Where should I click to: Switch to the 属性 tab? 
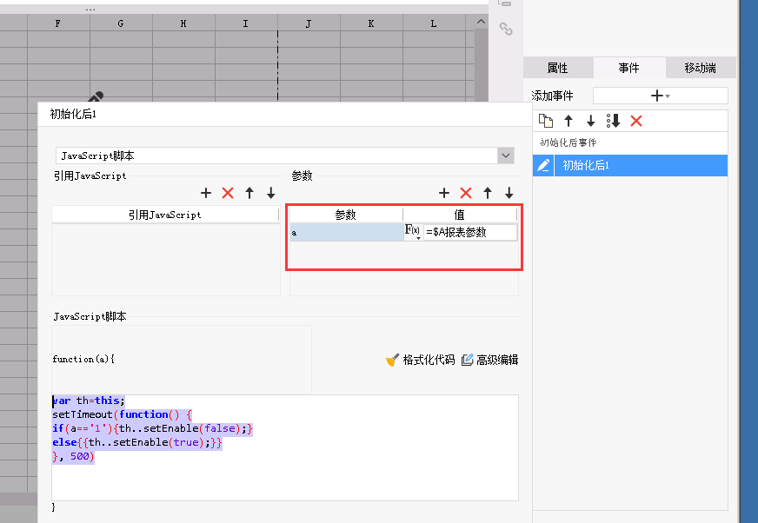(x=558, y=68)
